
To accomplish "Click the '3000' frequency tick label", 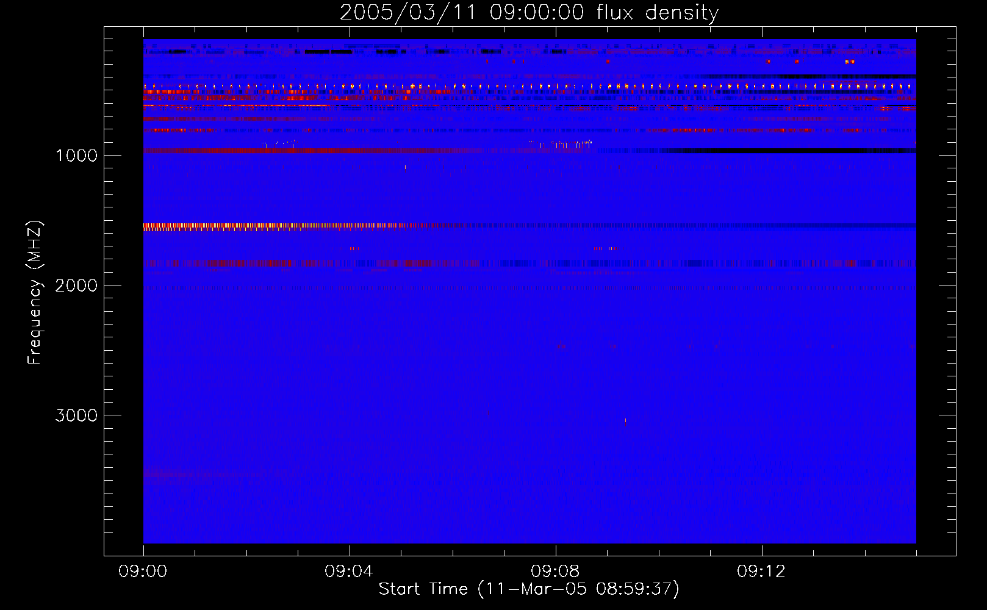I will (77, 415).
